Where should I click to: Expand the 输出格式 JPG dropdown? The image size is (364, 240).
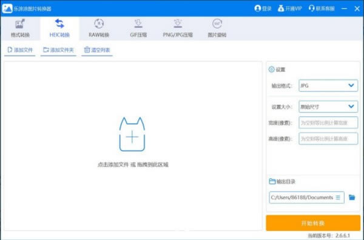click(328, 86)
